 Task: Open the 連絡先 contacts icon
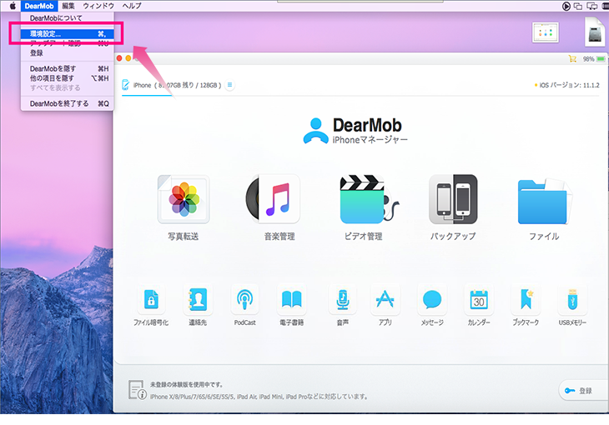point(198,299)
